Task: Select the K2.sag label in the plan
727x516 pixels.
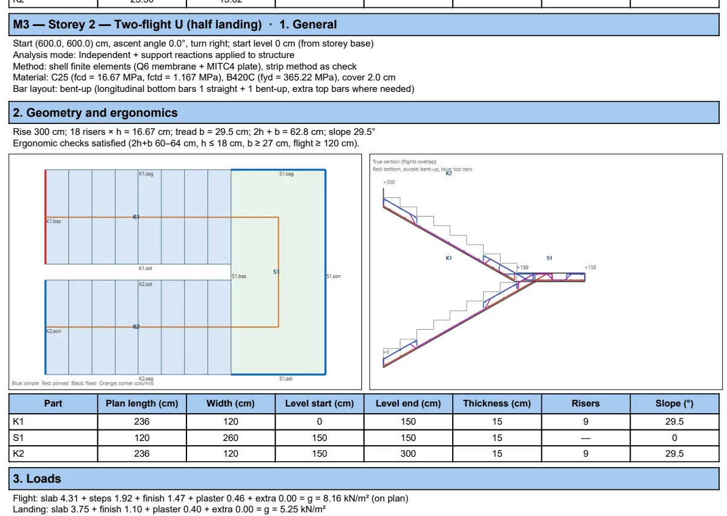Action: (146, 379)
